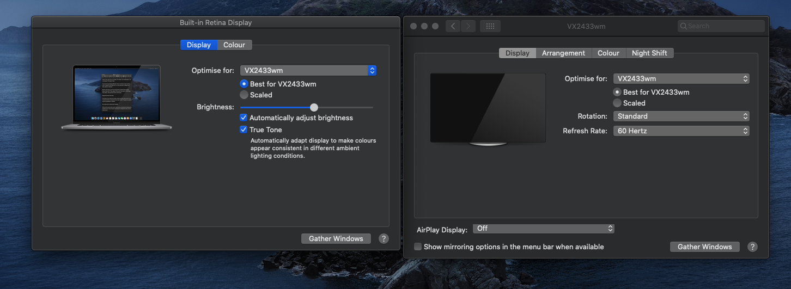Open help button in VX2433wm window
The width and height of the screenshot is (791, 289).
point(752,247)
